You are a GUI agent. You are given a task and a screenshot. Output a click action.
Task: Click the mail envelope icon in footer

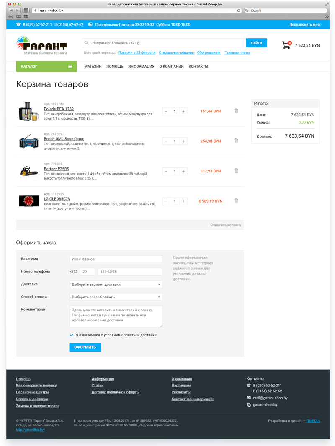tap(249, 398)
